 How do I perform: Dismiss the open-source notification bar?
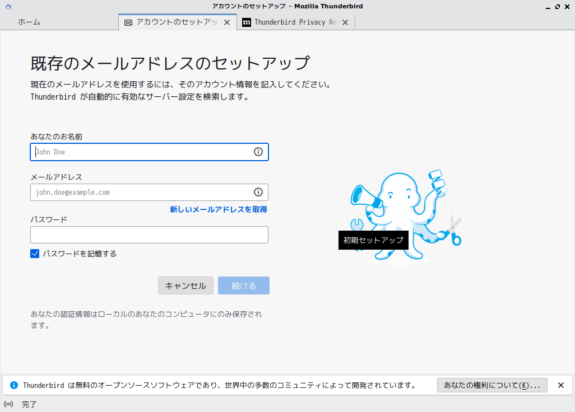(560, 385)
